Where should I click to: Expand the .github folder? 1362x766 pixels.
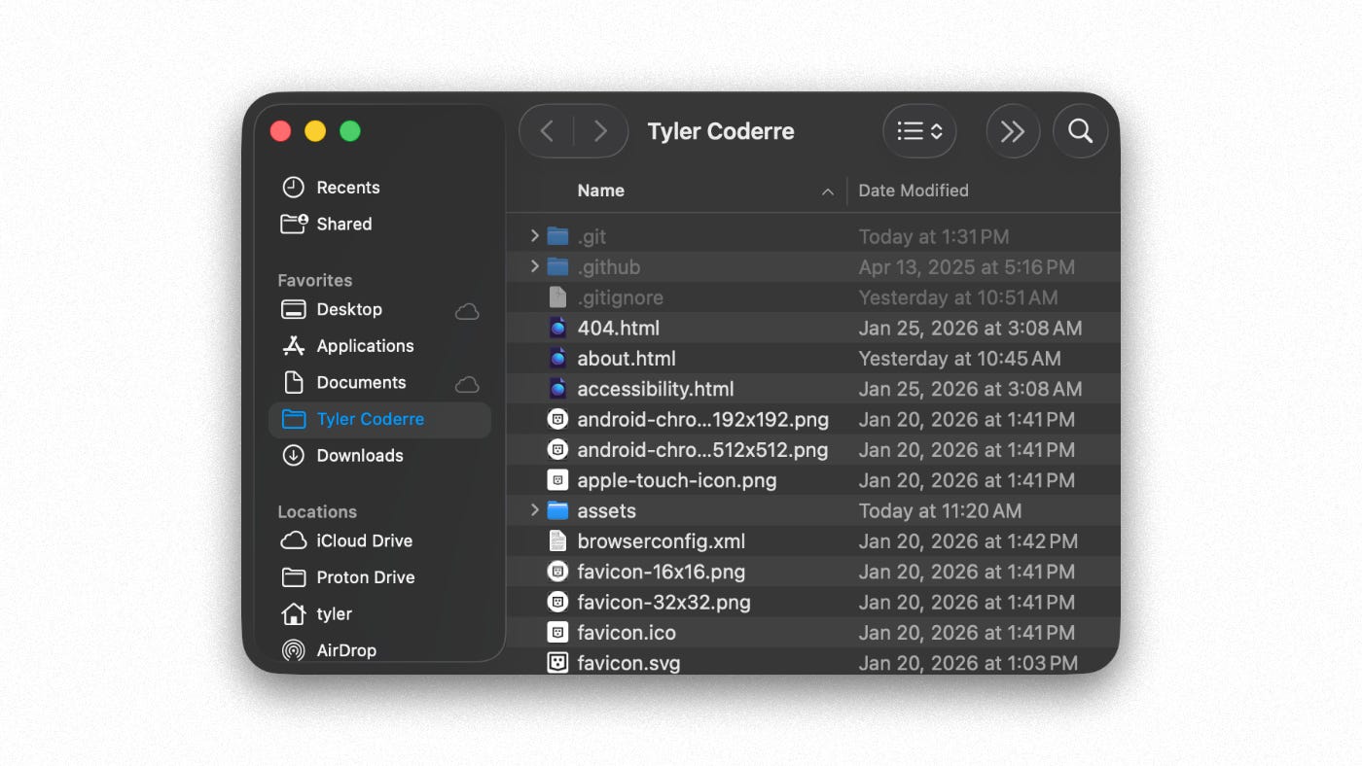click(533, 266)
